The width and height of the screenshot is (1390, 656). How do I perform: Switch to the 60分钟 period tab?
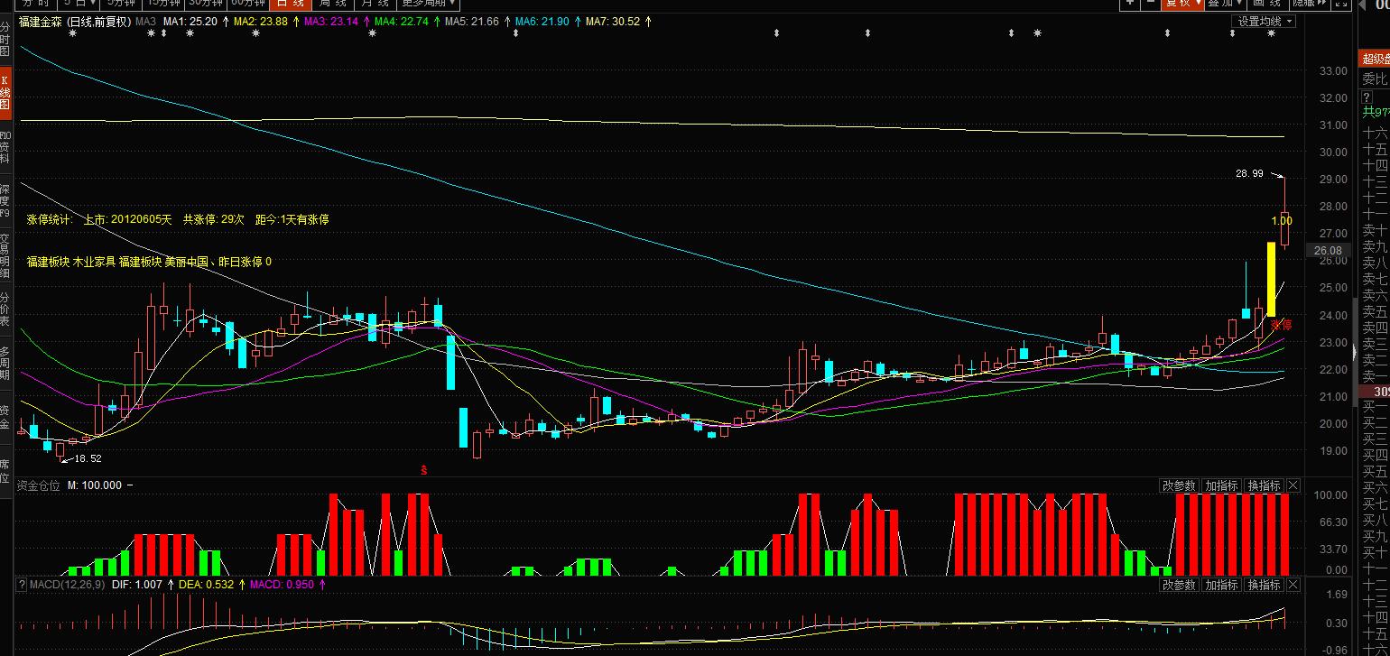tap(248, 4)
